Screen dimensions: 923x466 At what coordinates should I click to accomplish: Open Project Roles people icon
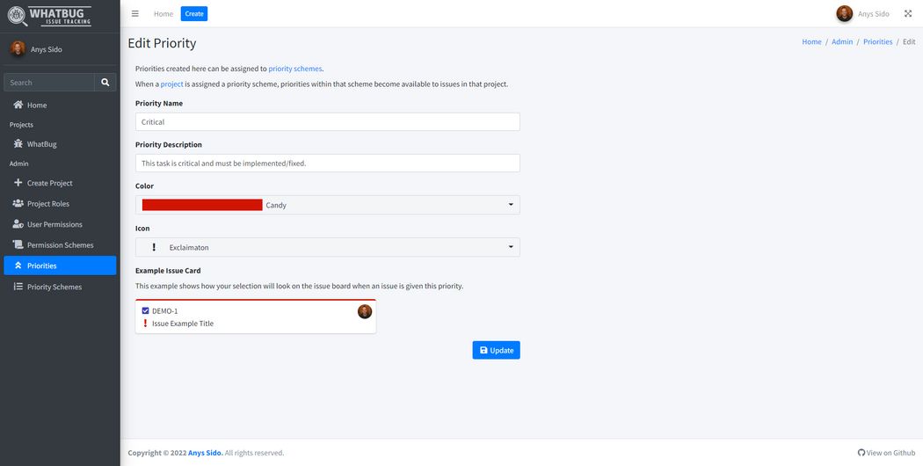coord(18,204)
